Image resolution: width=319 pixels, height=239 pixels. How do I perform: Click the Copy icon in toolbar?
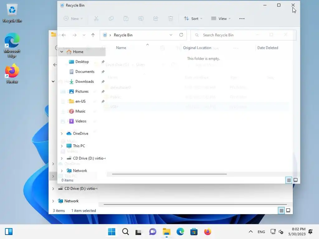(111, 18)
